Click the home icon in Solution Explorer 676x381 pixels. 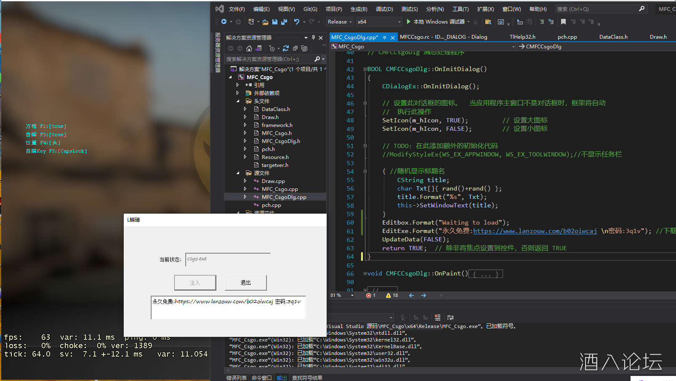pyautogui.click(x=249, y=48)
